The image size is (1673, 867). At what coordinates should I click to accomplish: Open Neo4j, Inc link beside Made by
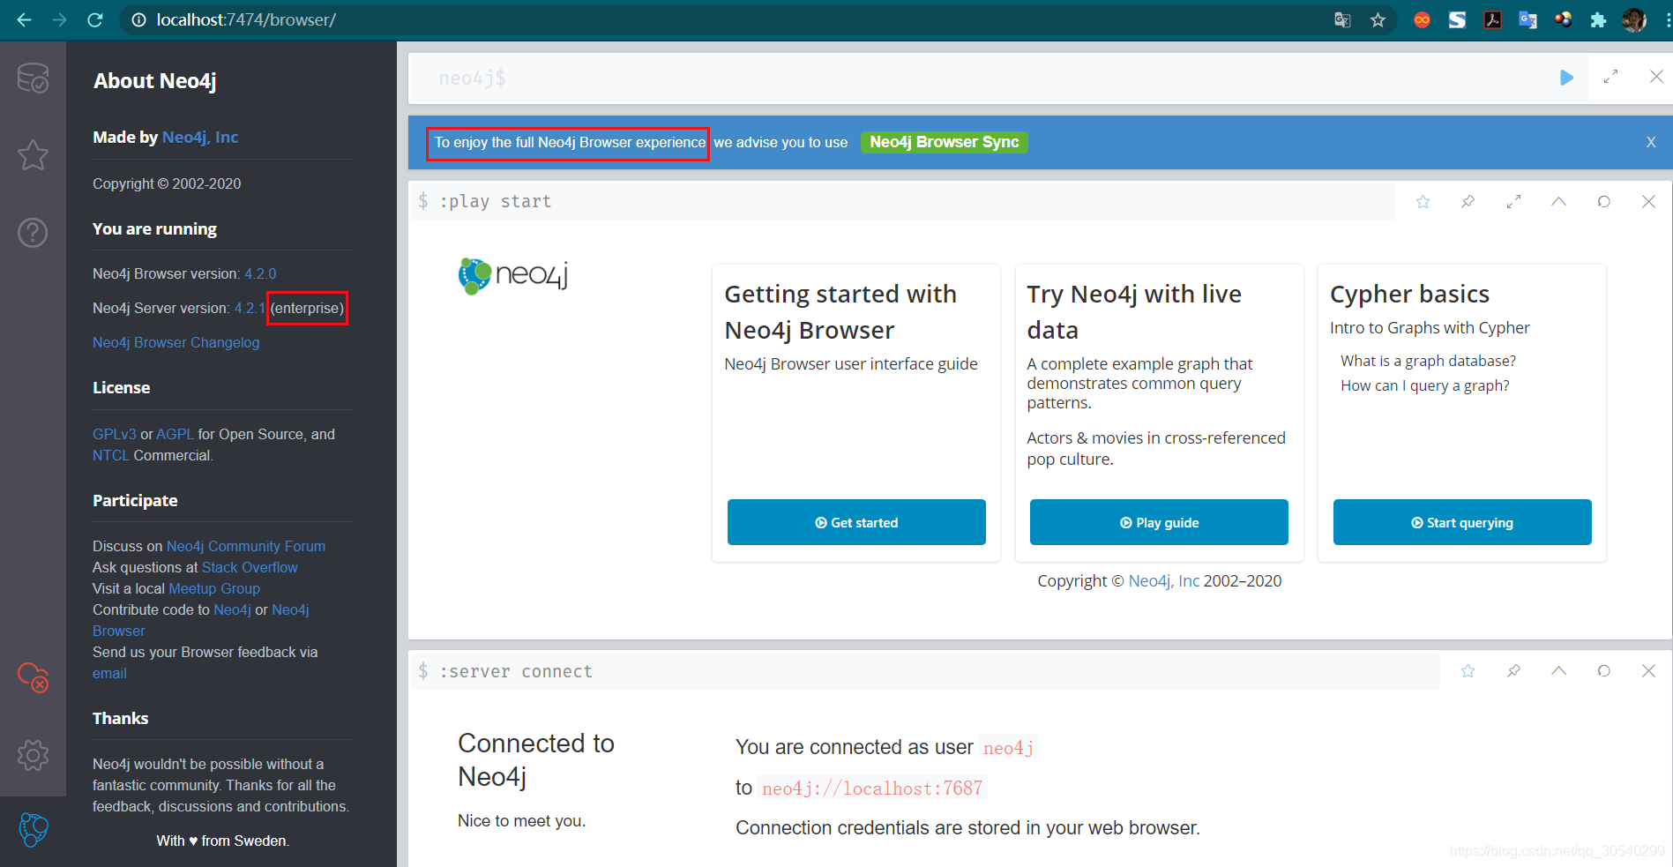pyautogui.click(x=200, y=137)
